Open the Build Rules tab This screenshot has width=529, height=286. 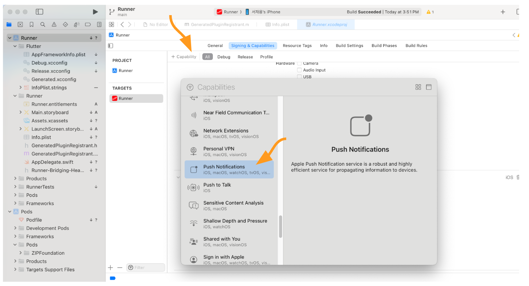click(x=416, y=46)
